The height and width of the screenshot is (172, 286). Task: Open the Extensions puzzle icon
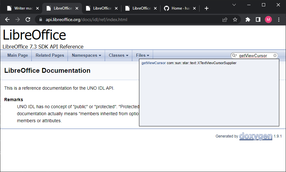coord(248,19)
